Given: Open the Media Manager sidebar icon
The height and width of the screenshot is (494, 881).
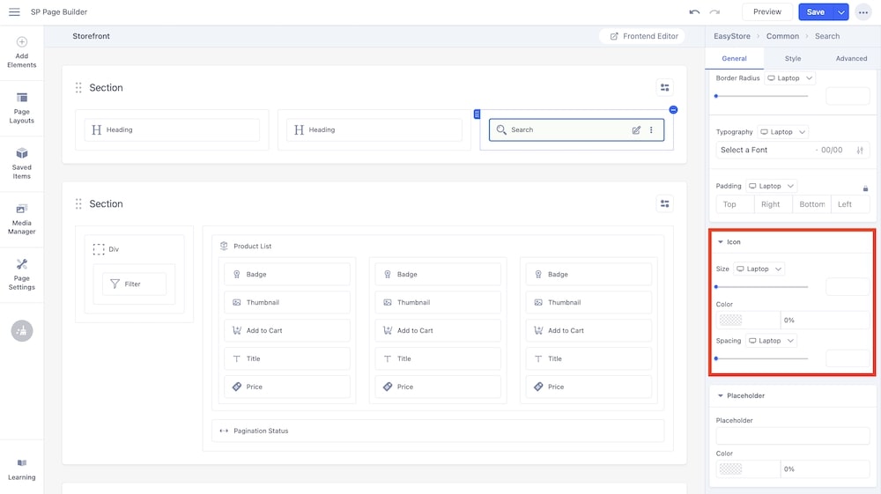Looking at the screenshot, I should (22, 218).
